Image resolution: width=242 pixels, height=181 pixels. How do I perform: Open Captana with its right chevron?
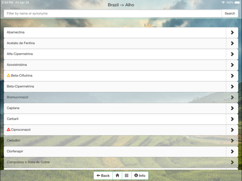(x=232, y=108)
